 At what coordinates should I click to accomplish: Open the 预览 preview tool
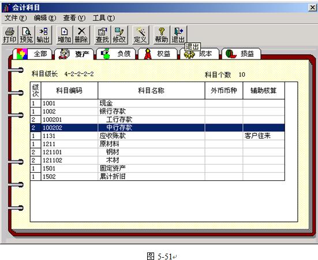point(27,35)
